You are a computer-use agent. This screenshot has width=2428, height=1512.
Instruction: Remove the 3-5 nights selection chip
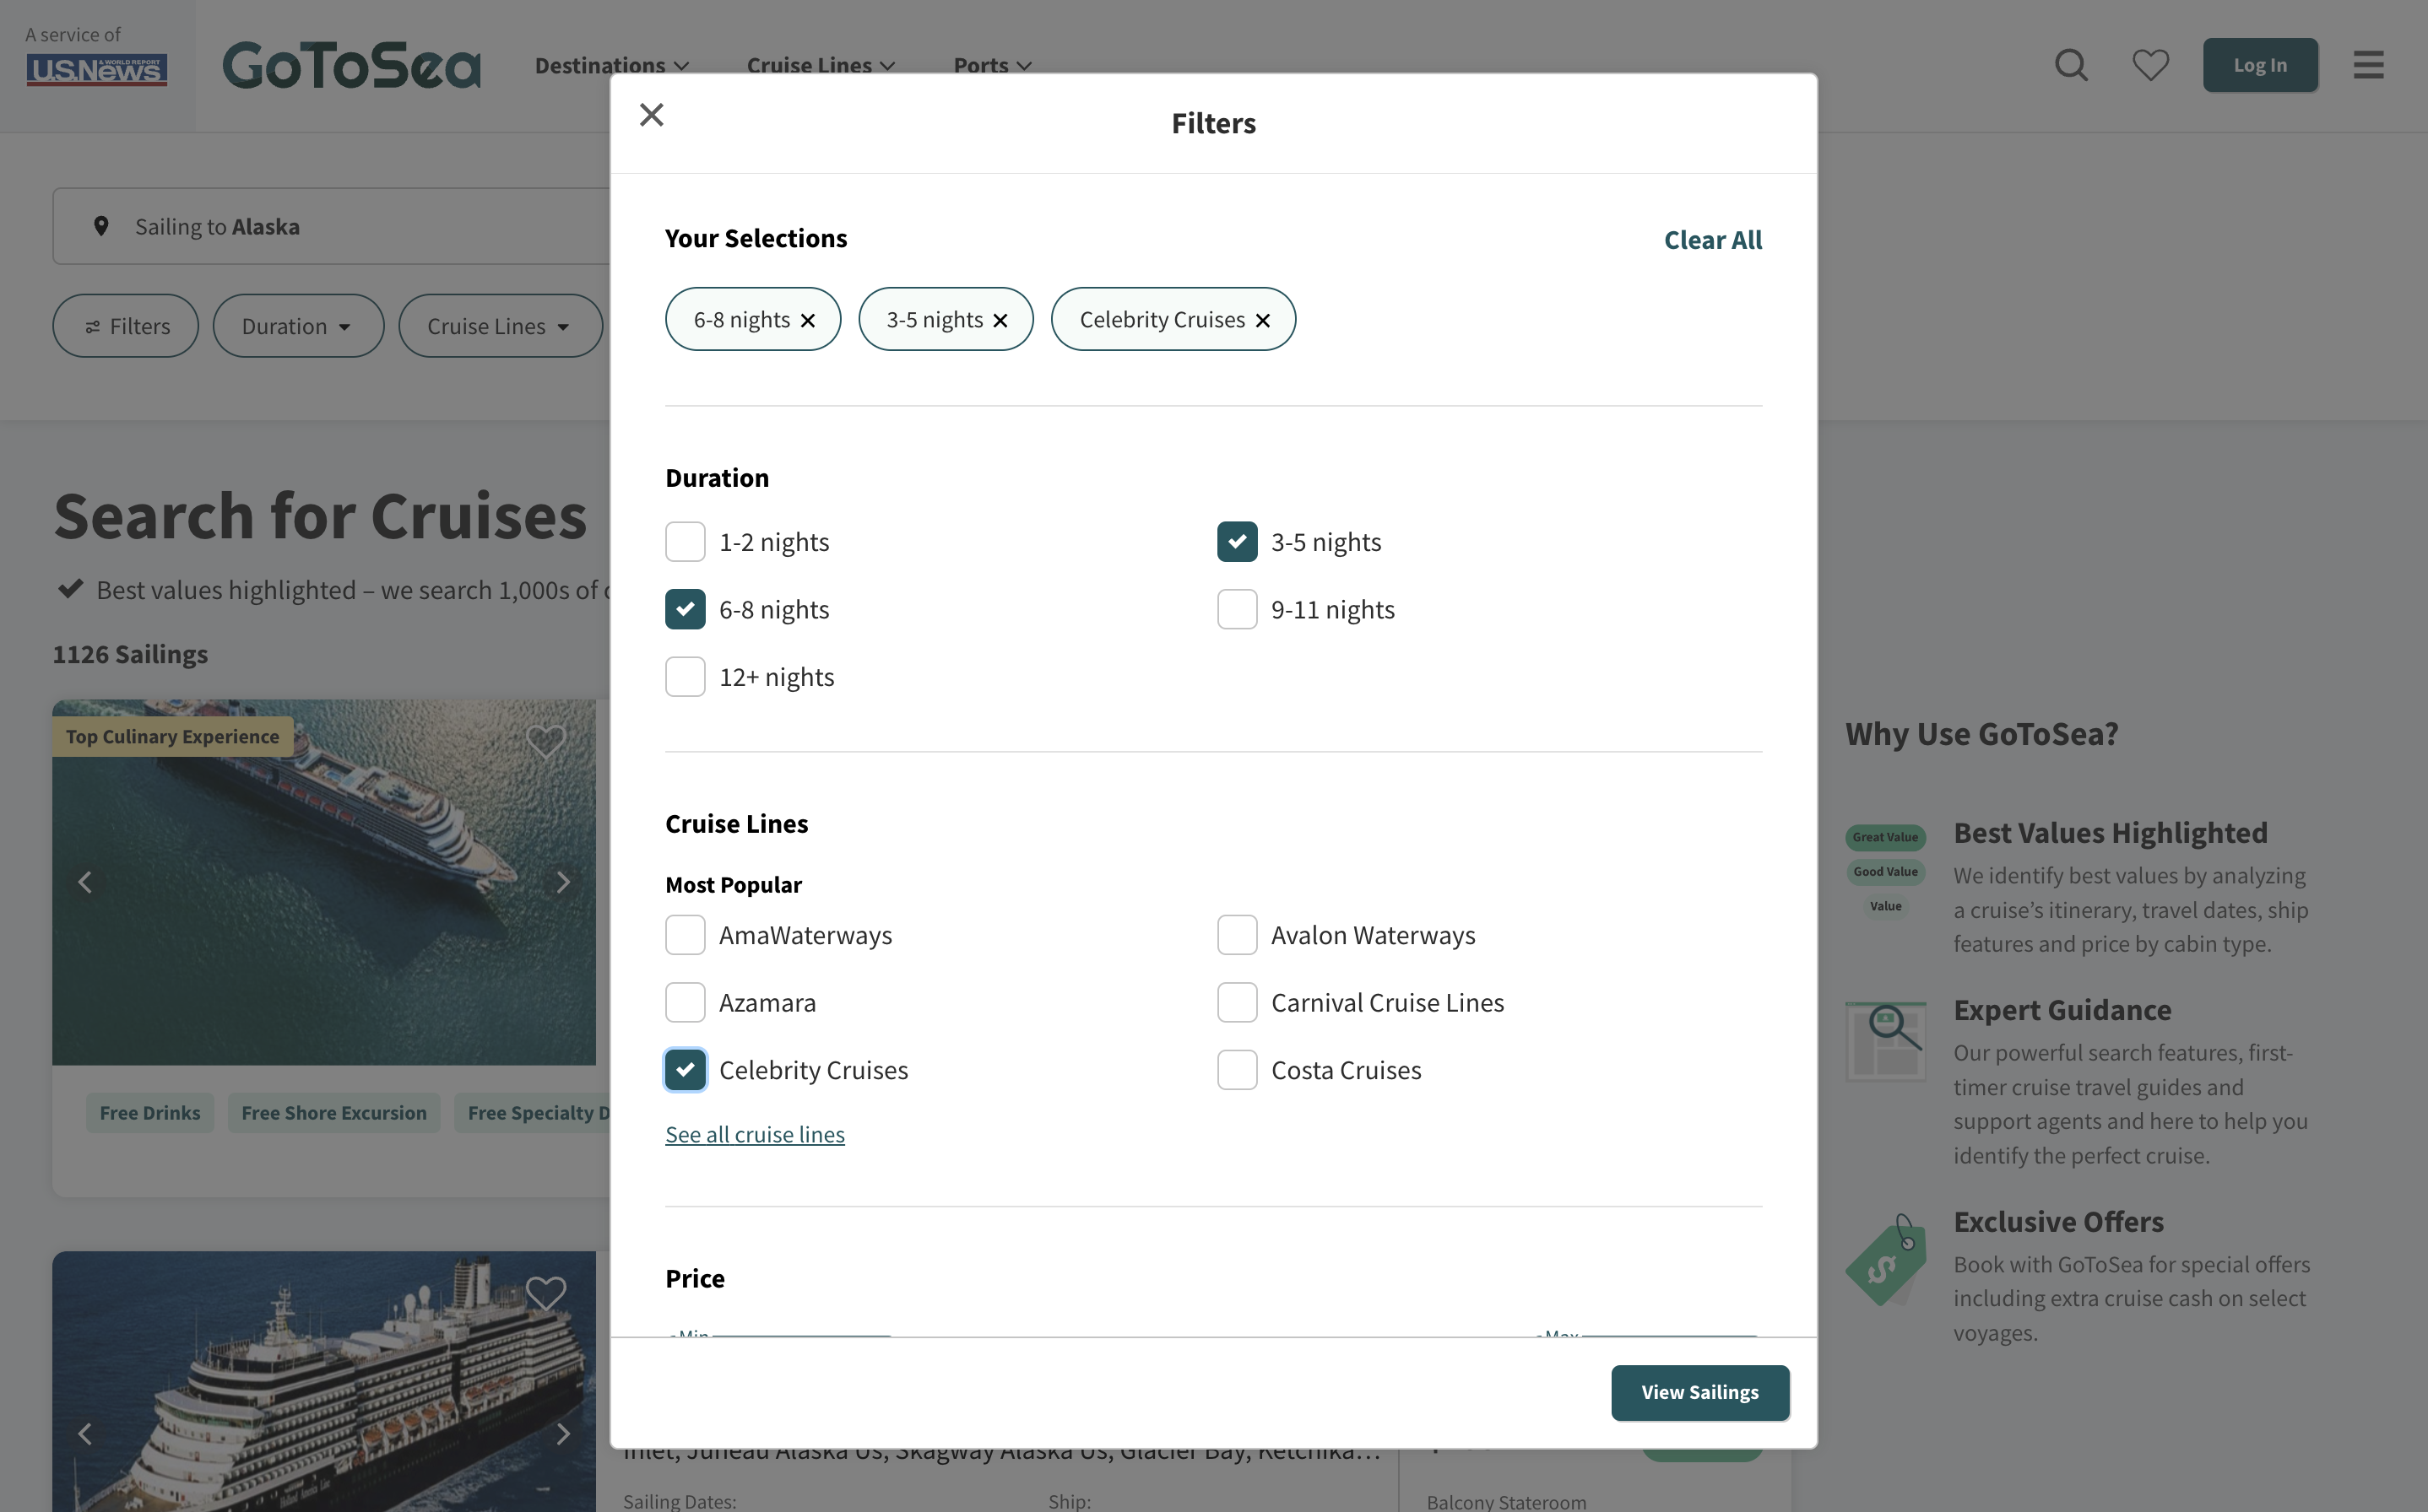pos(1000,321)
